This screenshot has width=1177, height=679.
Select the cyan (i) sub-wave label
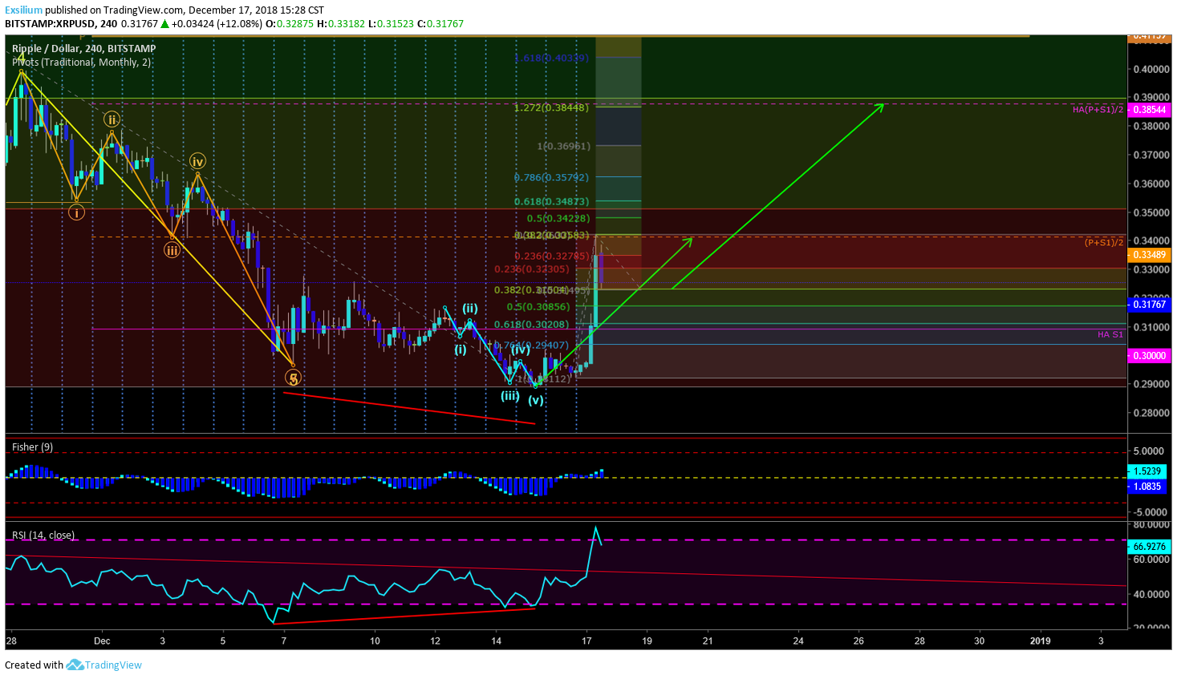click(461, 350)
